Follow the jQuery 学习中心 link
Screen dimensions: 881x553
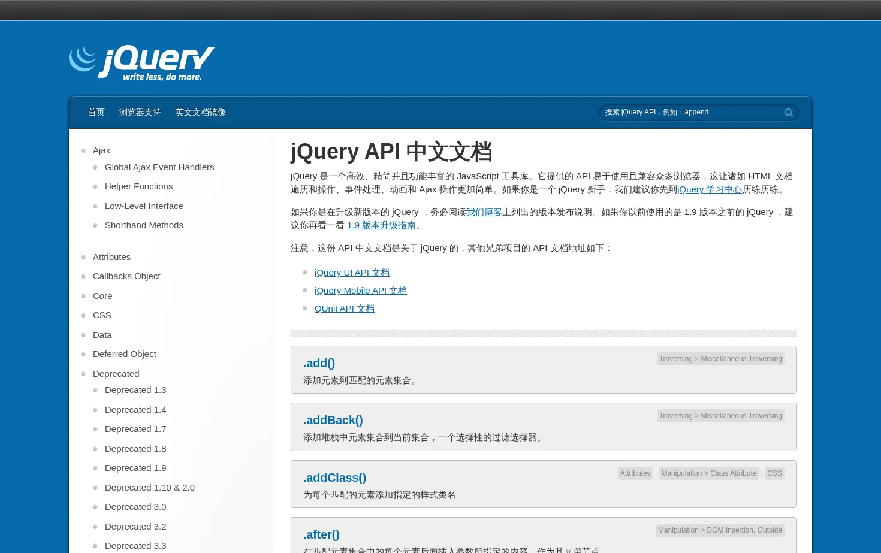(x=710, y=189)
